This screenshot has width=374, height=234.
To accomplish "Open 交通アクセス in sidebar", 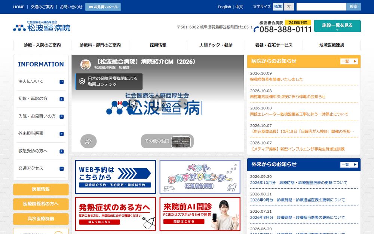I will (41, 168).
